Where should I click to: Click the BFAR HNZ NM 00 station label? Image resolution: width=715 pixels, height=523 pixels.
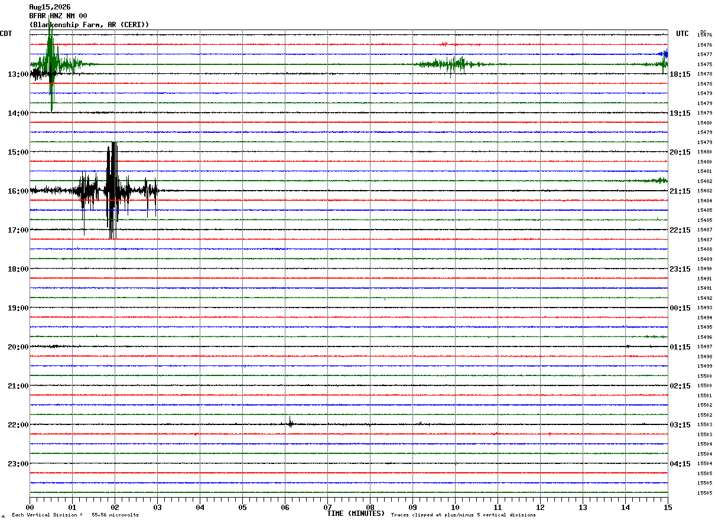[x=58, y=16]
